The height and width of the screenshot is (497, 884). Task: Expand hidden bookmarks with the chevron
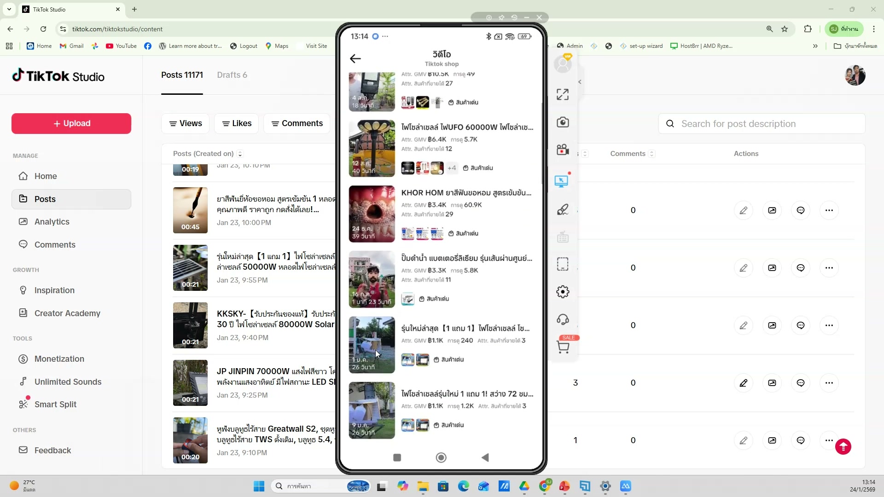point(815,46)
